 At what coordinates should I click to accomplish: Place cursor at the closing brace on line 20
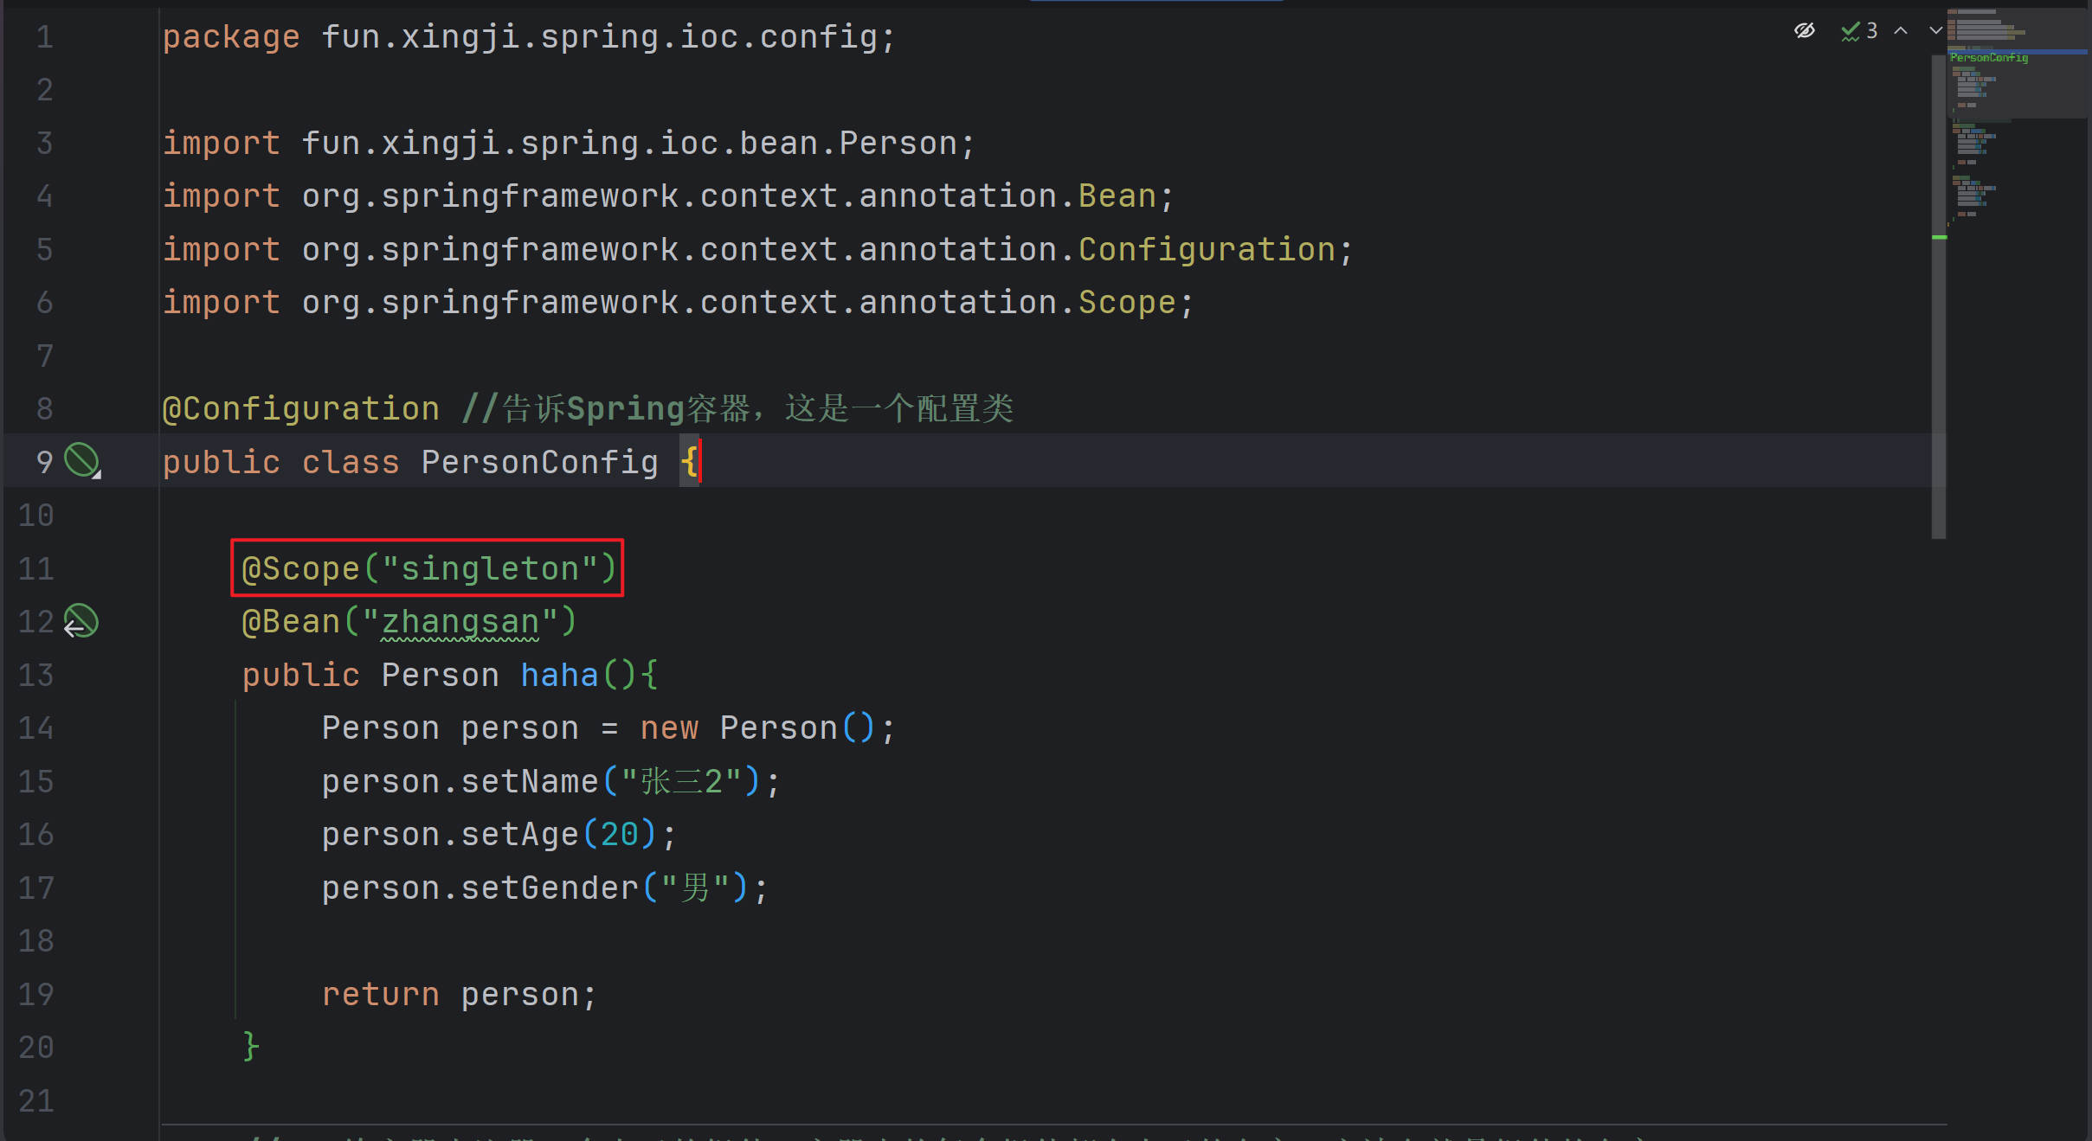point(250,1047)
